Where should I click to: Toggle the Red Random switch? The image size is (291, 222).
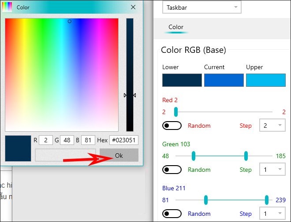click(x=172, y=126)
